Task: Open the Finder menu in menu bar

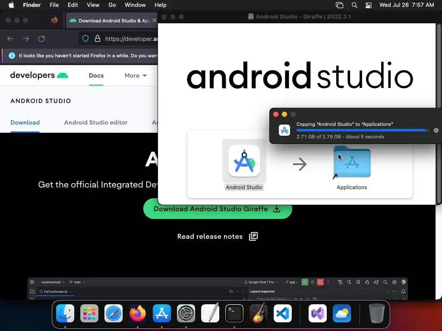Action: pos(32,5)
